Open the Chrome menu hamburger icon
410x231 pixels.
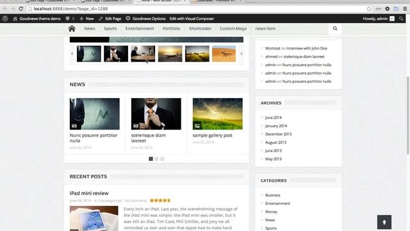pos(405,8)
